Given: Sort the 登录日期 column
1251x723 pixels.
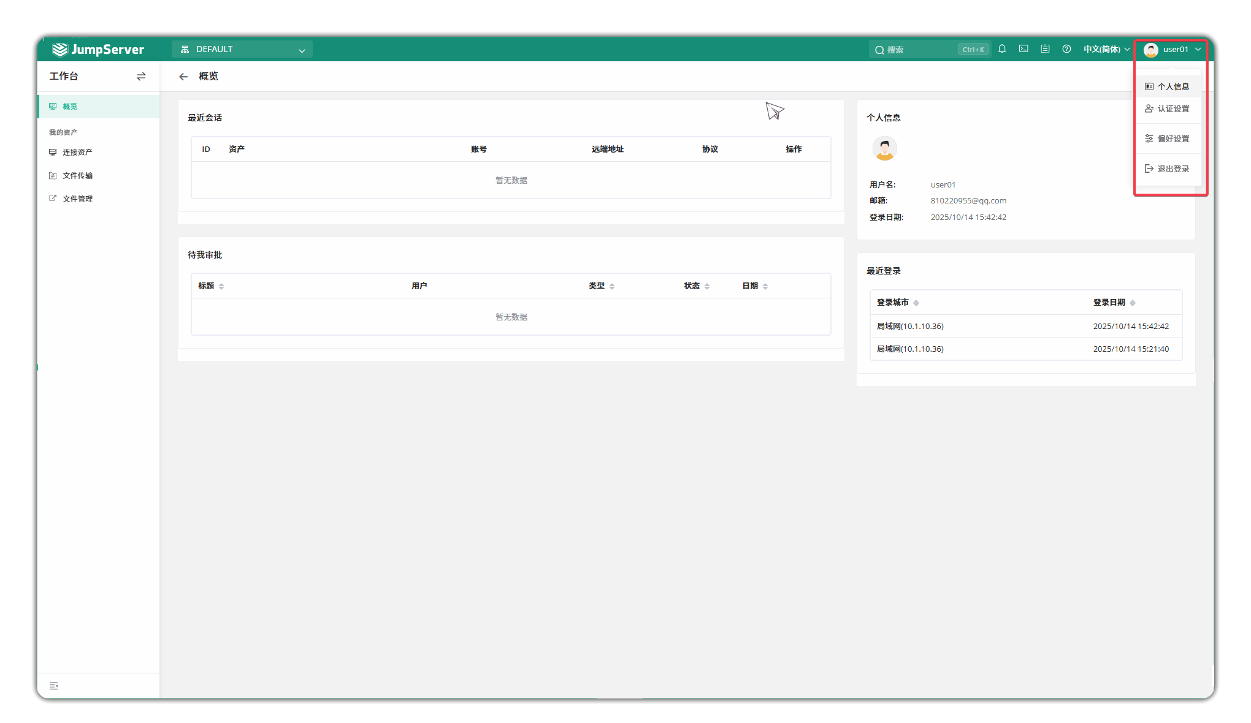Looking at the screenshot, I should (x=1133, y=303).
